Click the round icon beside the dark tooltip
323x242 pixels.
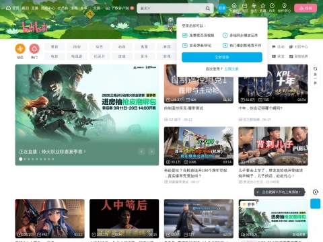pyautogui.click(x=316, y=192)
